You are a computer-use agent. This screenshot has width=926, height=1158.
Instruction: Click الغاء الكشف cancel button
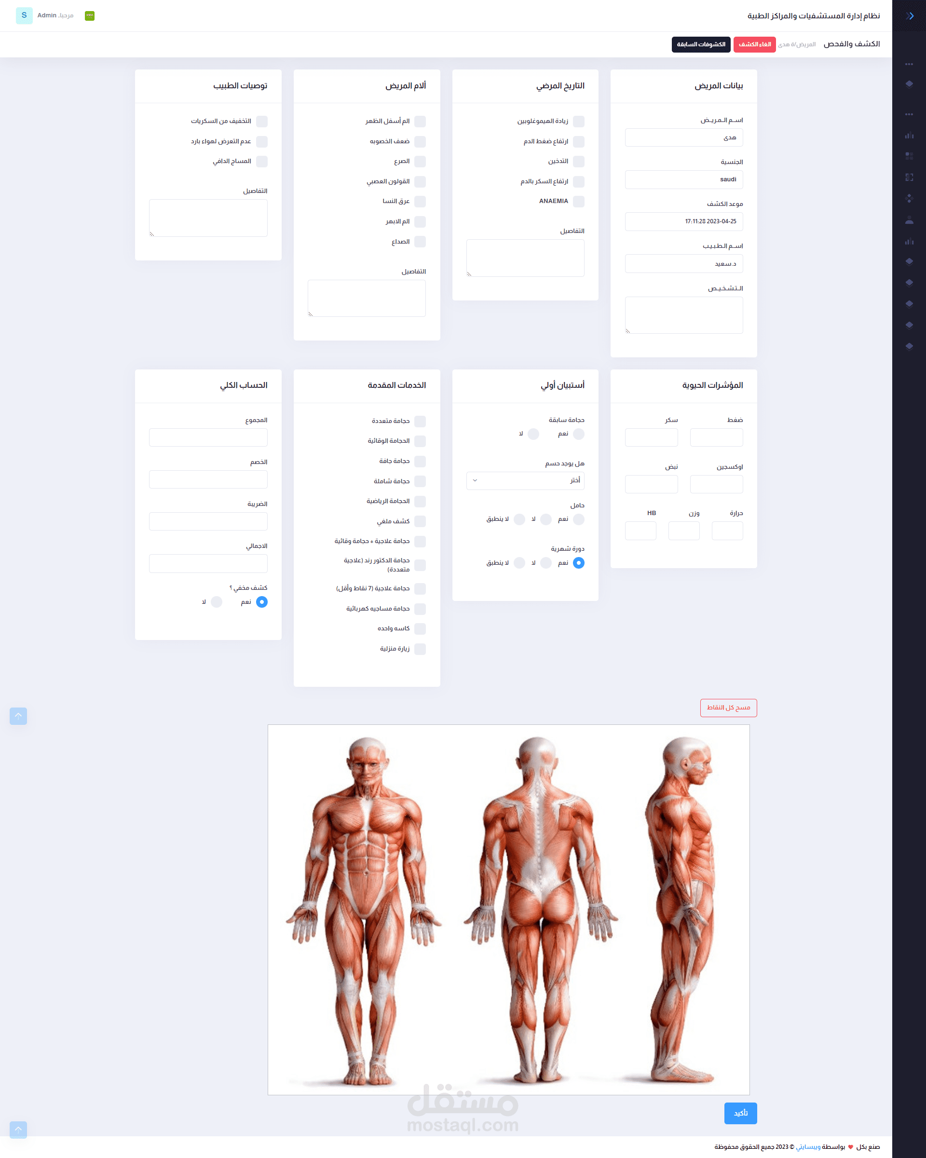coord(754,44)
